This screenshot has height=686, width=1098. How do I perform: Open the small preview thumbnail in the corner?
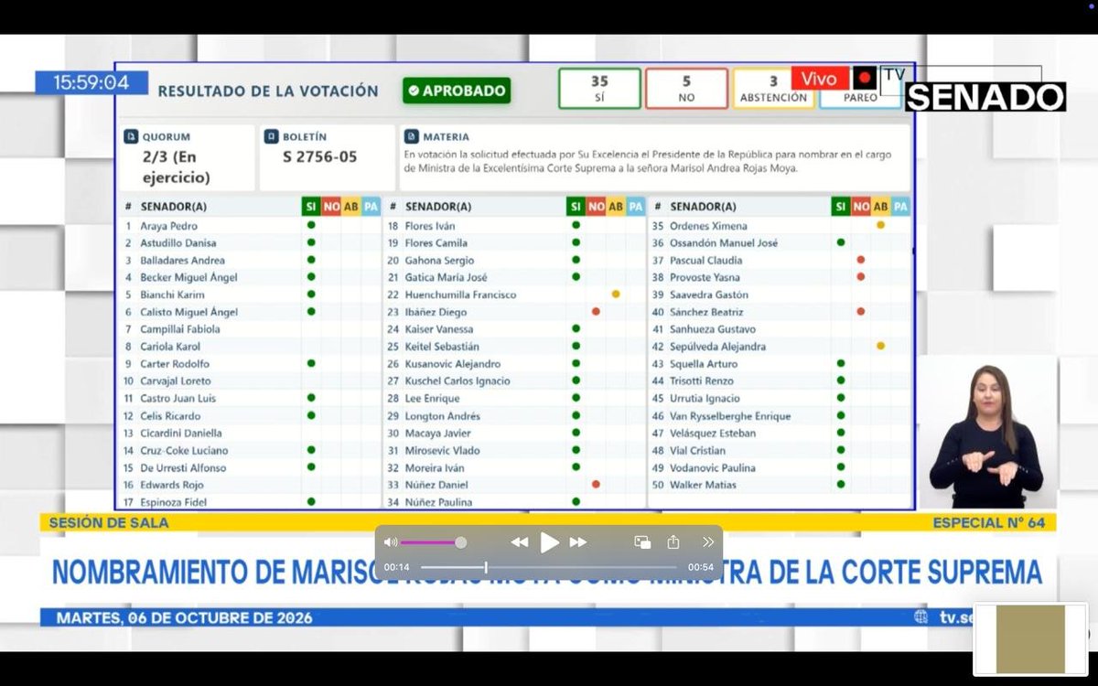click(1029, 638)
